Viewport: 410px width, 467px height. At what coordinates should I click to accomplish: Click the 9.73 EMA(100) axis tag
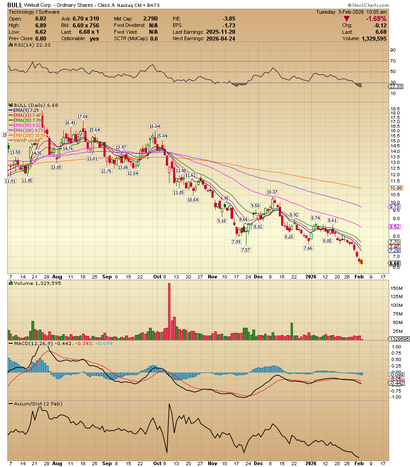395,207
